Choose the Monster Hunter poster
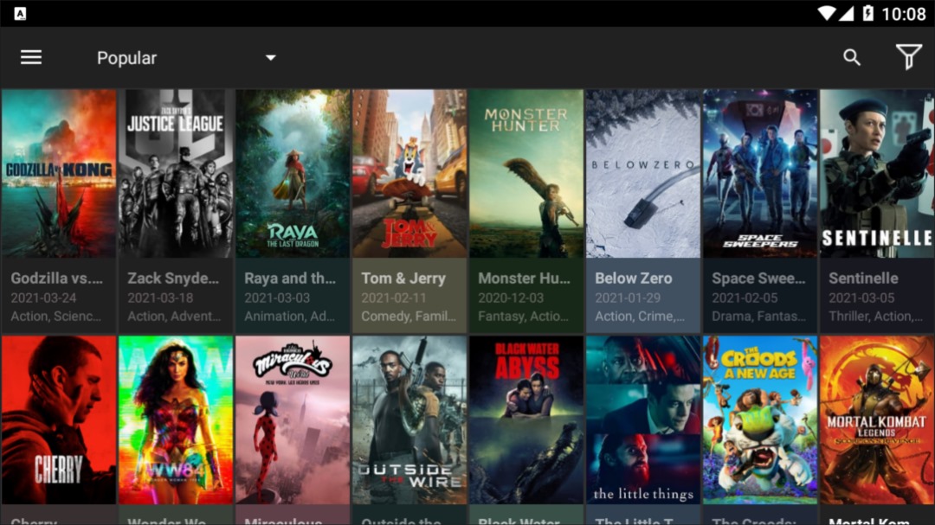 pyautogui.click(x=526, y=173)
